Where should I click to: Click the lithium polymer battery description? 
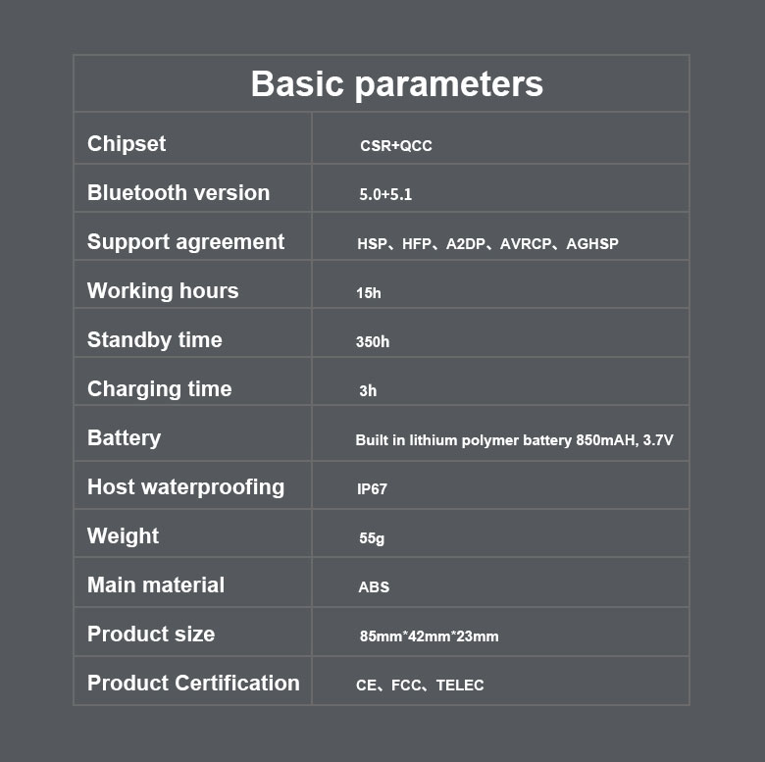pos(514,440)
